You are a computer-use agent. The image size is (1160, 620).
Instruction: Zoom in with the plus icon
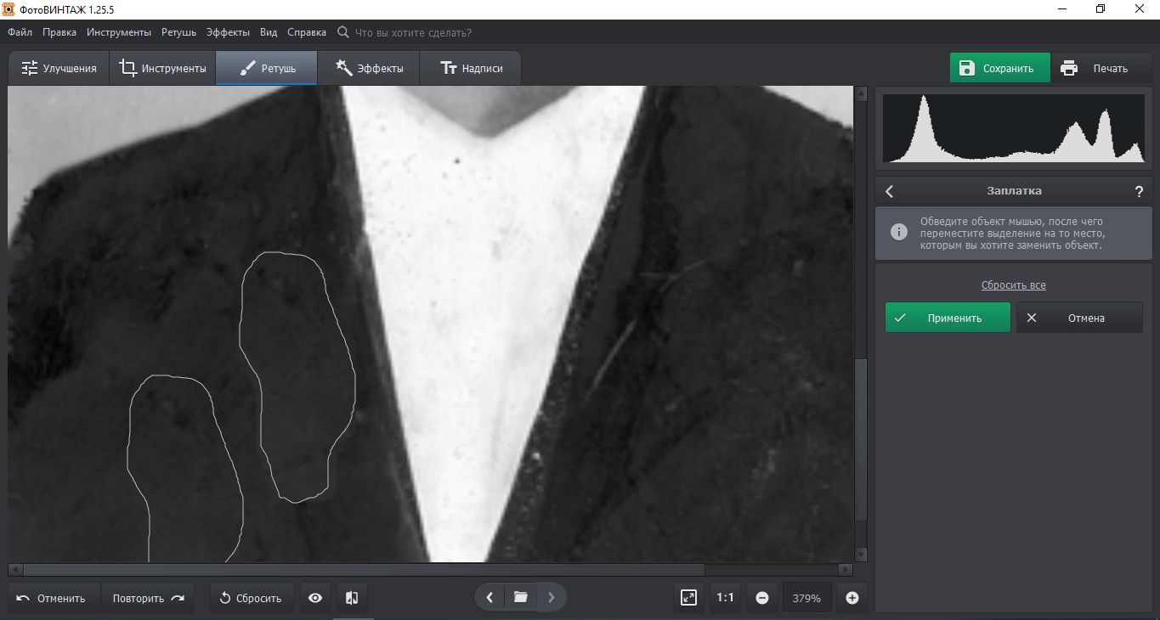point(852,598)
